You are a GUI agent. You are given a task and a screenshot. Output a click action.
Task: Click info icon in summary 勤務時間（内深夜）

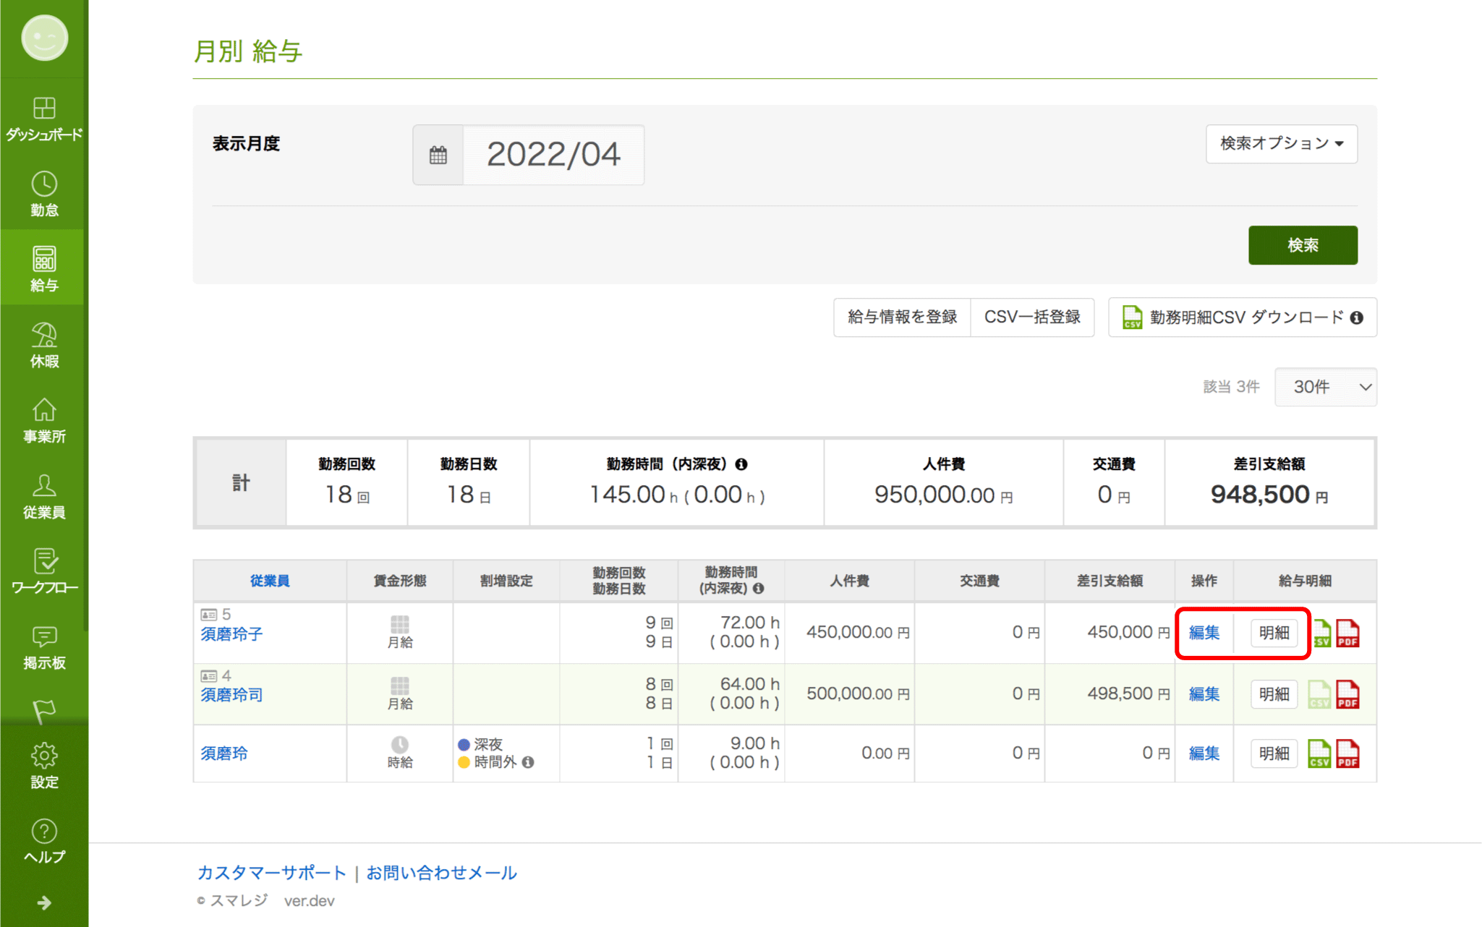pos(741,464)
